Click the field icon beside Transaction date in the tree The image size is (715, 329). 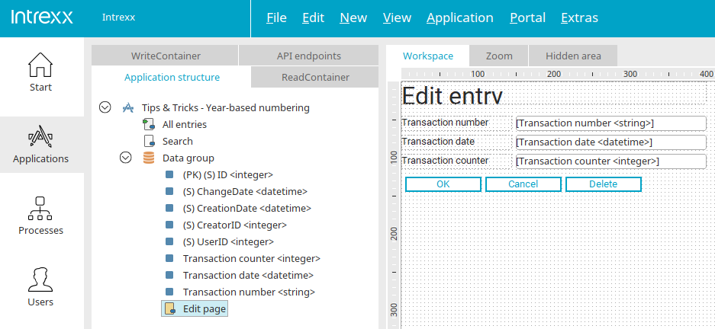click(x=169, y=275)
